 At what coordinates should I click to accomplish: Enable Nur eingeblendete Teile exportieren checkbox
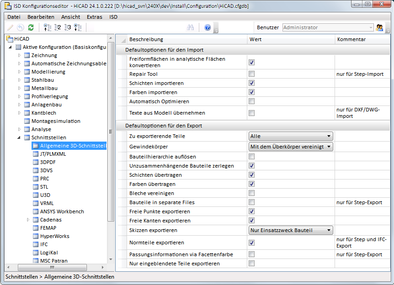(251, 264)
